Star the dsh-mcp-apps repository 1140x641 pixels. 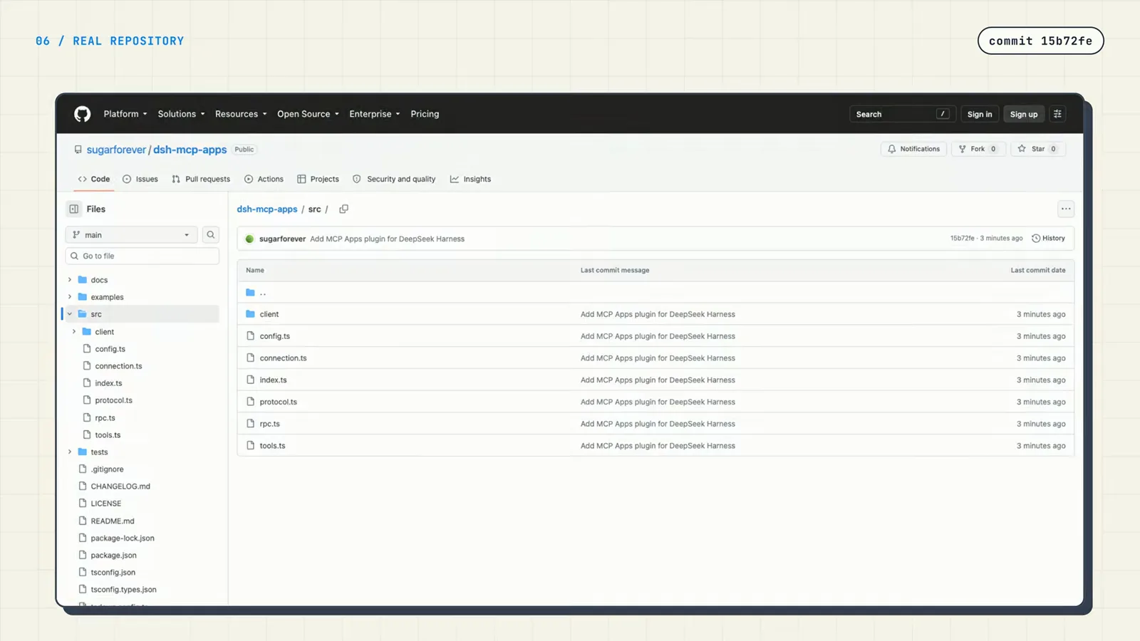[1037, 149]
